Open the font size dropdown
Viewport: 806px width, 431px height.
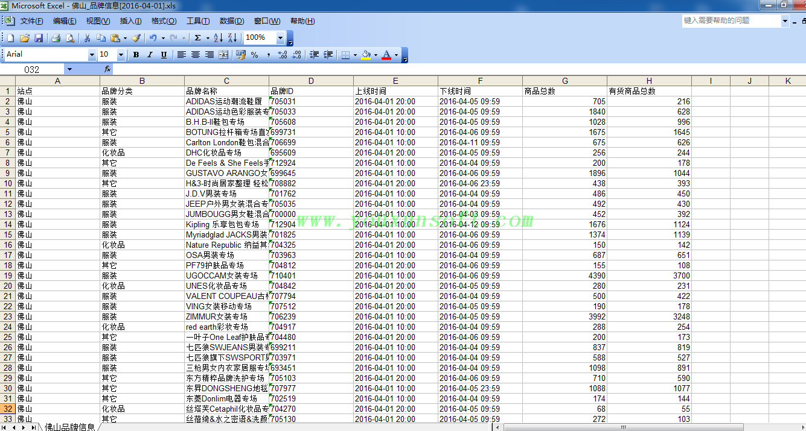click(121, 55)
